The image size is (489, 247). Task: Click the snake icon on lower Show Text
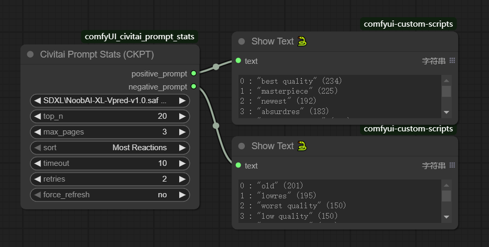click(x=302, y=146)
